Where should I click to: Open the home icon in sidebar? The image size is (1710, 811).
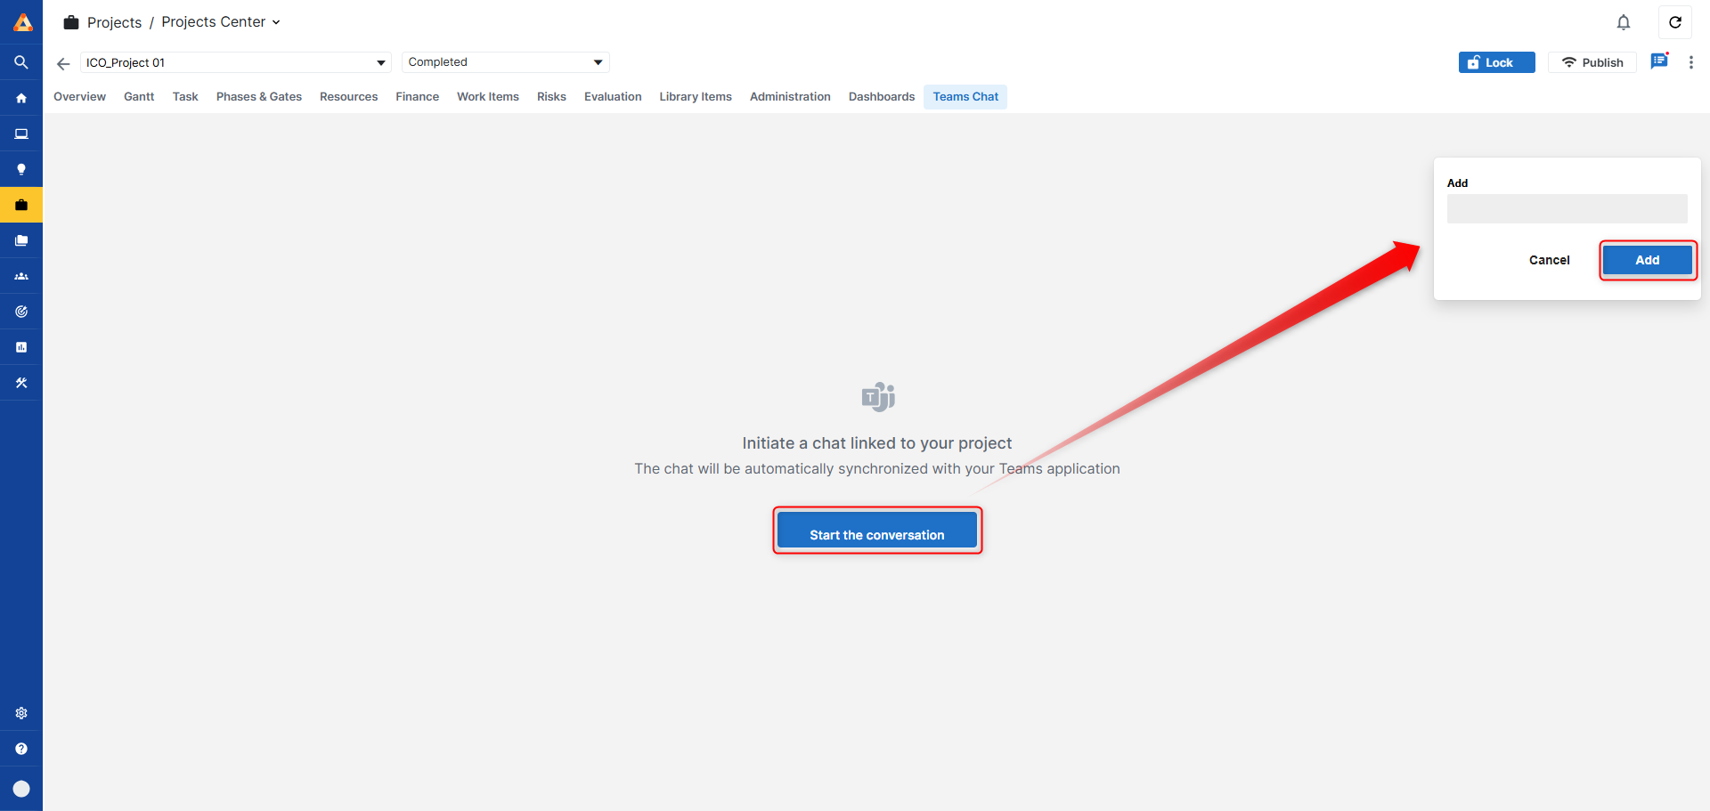21,98
